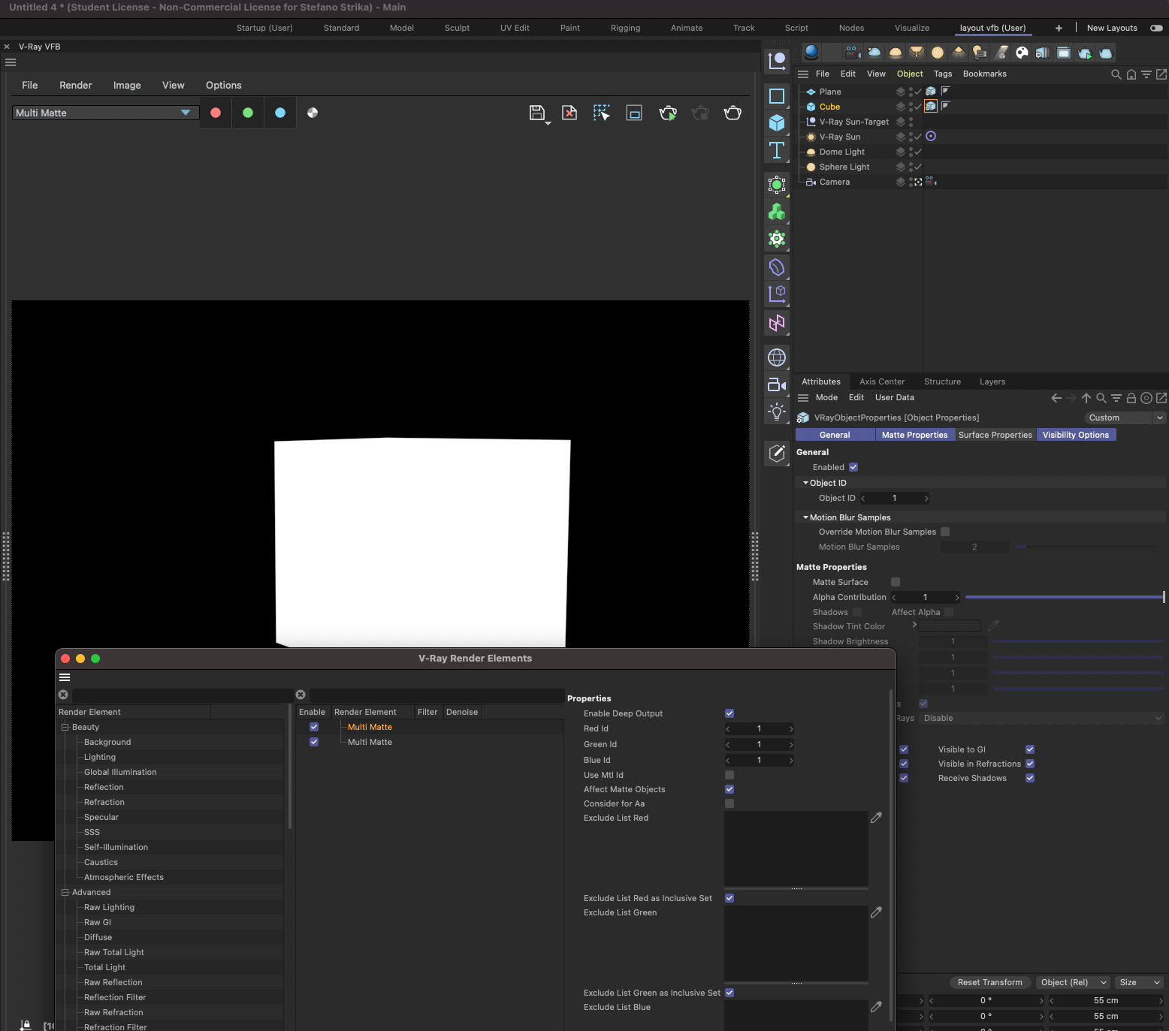
Task: Enable Override Motion Blur Samples checkbox
Action: coord(945,532)
